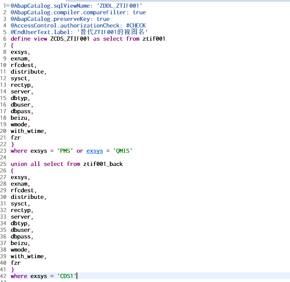Click table name ztif001_back
The width and height of the screenshot is (290, 282).
(x=103, y=164)
